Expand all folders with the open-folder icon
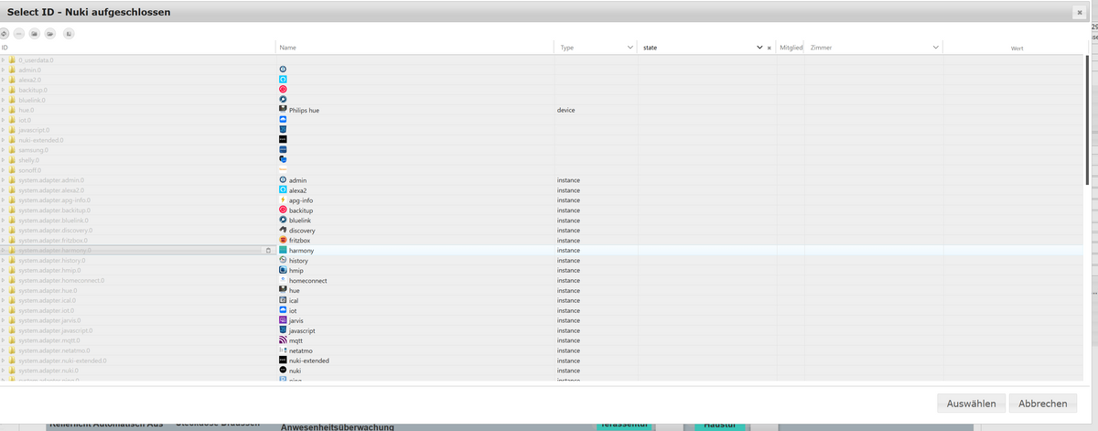 pos(50,33)
